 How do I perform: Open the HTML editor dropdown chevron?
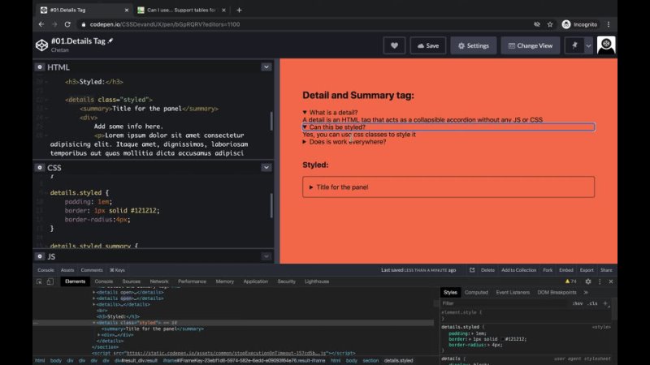click(266, 67)
